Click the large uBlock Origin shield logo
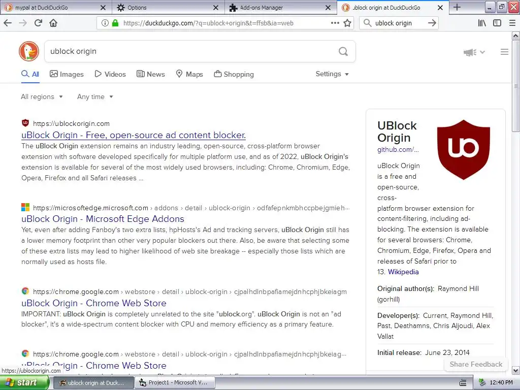Viewport: 520px width, 390px height. [x=463, y=150]
